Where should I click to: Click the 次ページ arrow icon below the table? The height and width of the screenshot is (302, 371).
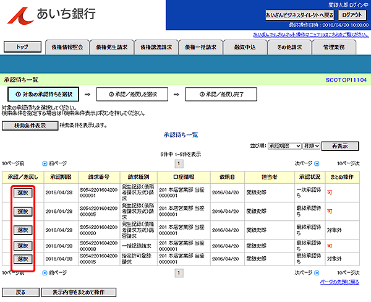pyautogui.click(x=317, y=273)
